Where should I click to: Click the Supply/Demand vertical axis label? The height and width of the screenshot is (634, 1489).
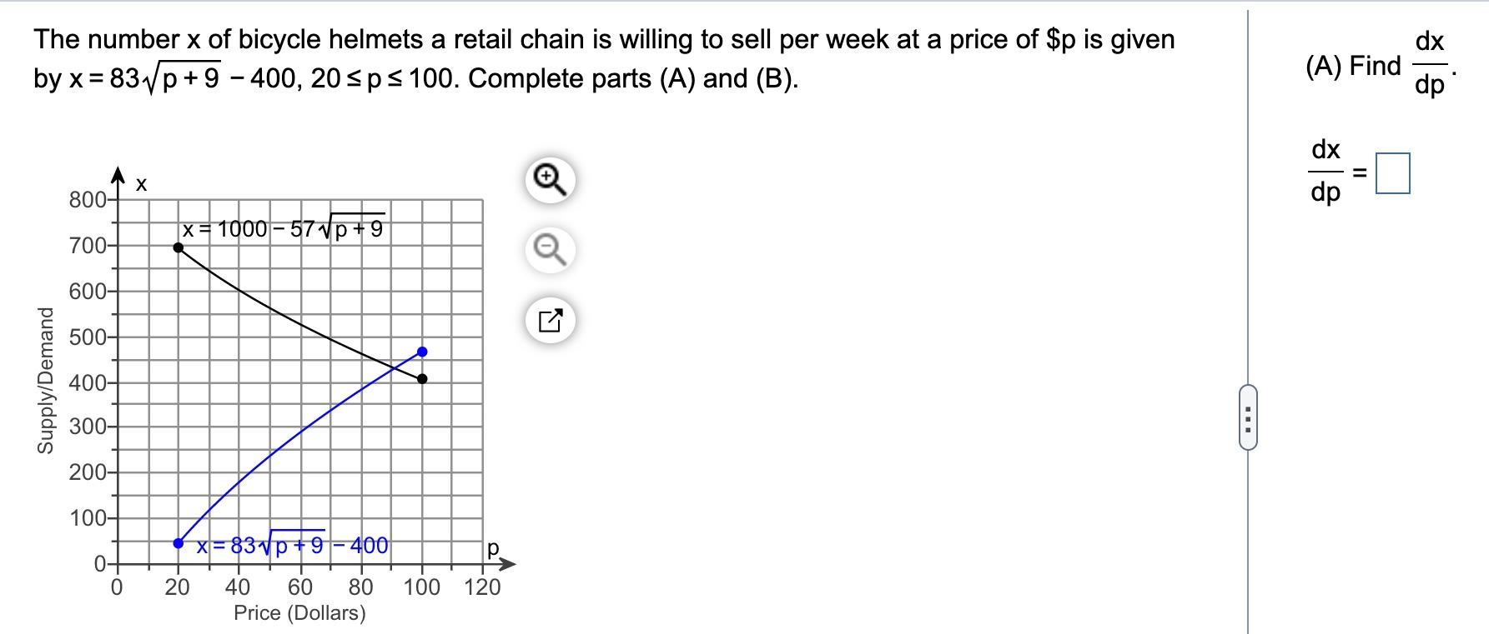pos(46,381)
